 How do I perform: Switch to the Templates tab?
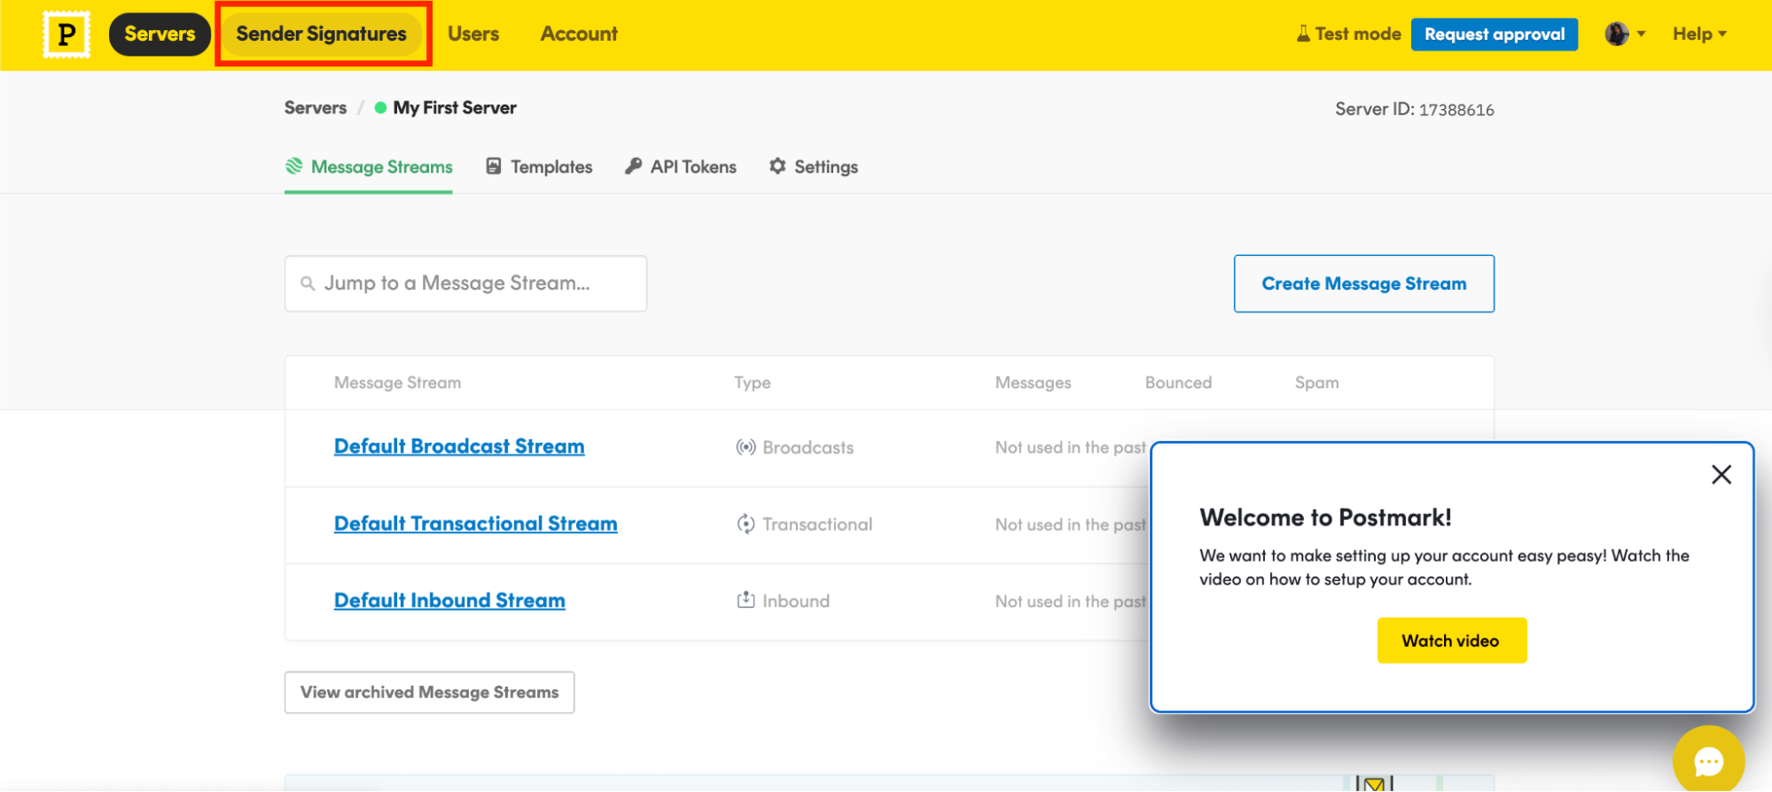coord(539,167)
